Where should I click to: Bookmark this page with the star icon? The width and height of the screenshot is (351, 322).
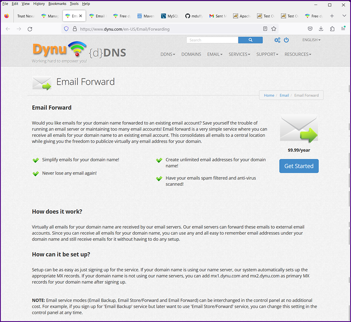pyautogui.click(x=274, y=29)
